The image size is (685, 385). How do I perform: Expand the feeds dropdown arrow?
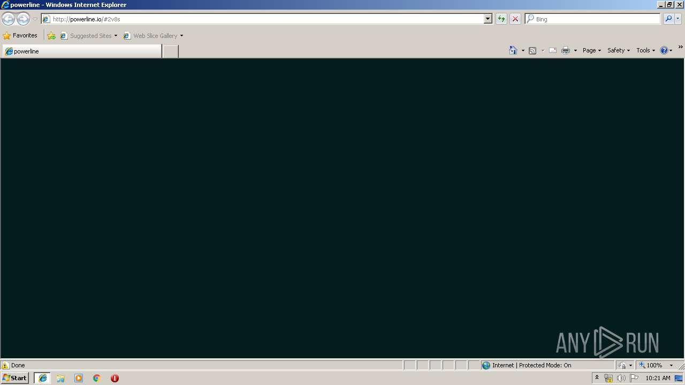[543, 50]
